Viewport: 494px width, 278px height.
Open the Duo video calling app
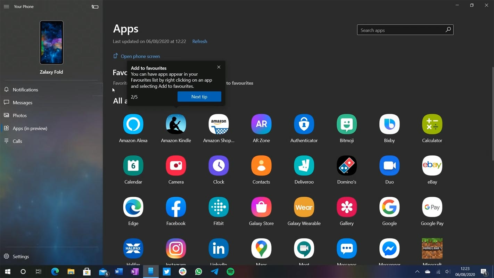pos(389,166)
